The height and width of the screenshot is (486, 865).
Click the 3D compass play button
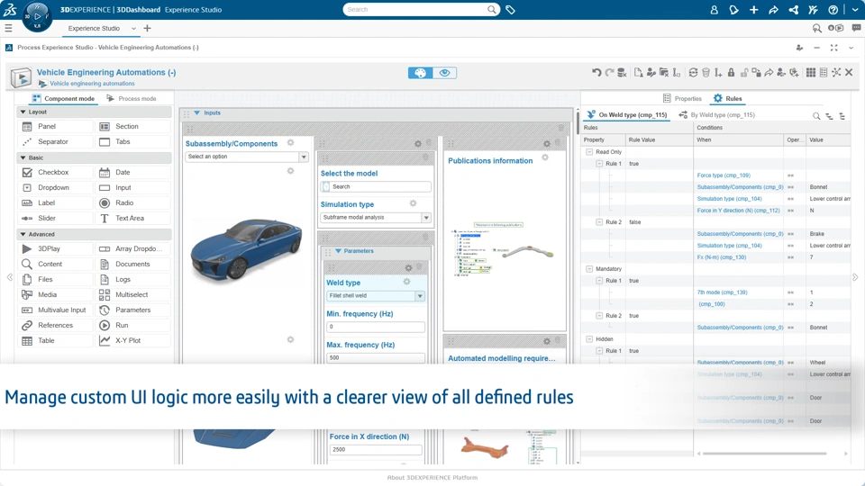(38, 16)
